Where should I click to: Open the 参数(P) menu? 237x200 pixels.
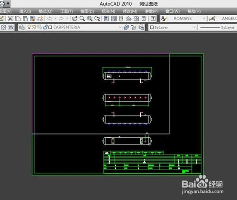coord(151,11)
